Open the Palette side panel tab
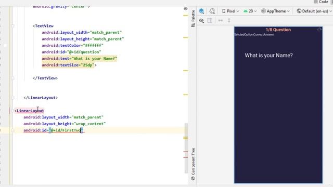This screenshot has height=187, width=333. point(193,18)
